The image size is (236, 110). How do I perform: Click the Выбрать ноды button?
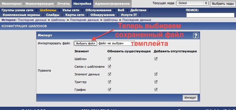point(223,4)
